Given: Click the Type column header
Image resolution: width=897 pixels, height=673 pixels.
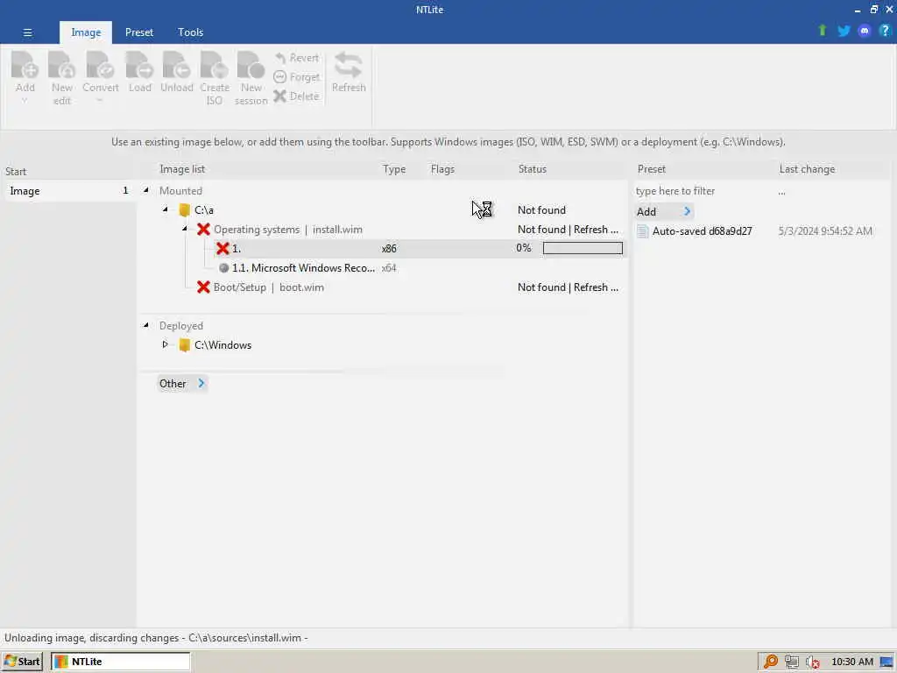Looking at the screenshot, I should 394,169.
